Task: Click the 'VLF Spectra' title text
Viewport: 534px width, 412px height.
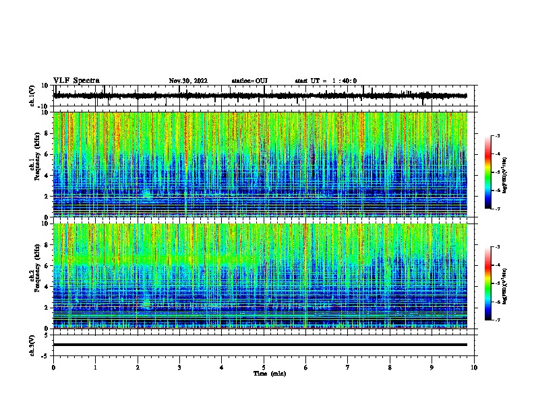Action: (x=76, y=81)
